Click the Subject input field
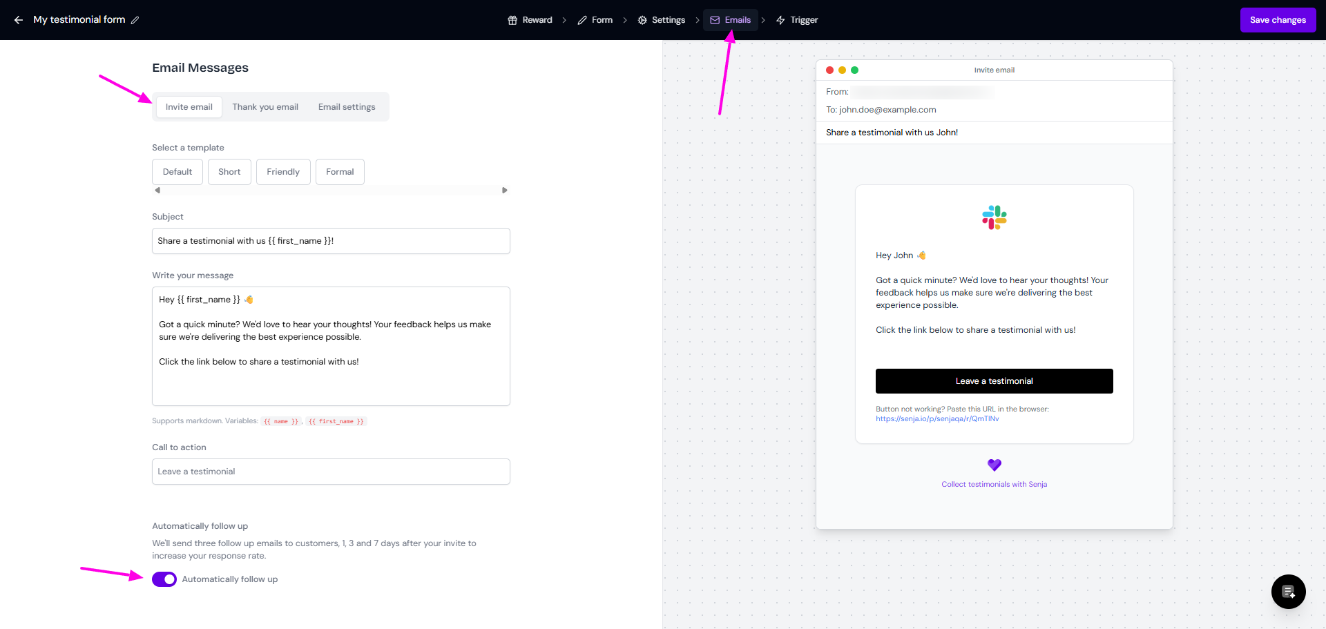 coord(331,241)
